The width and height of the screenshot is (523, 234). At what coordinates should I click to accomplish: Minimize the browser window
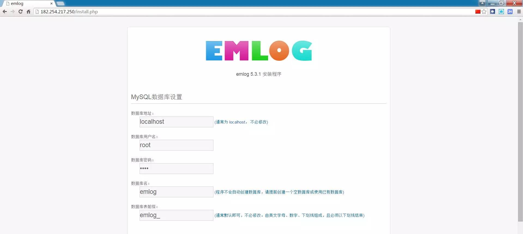tap(492, 3)
